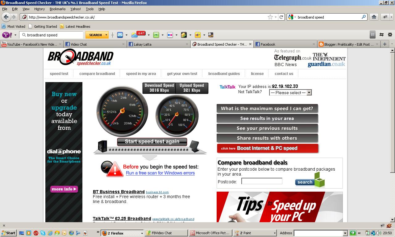Close the Broadband Speed Checker tab

click(x=250, y=44)
